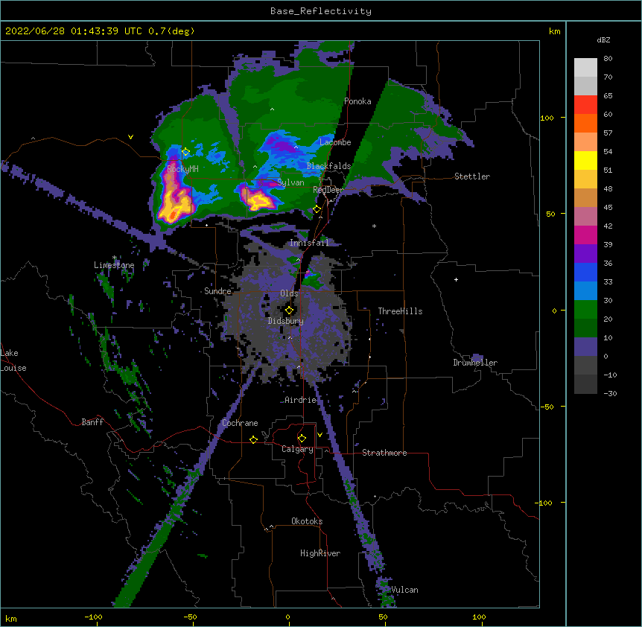Select the Lake Louise label

click(x=13, y=360)
